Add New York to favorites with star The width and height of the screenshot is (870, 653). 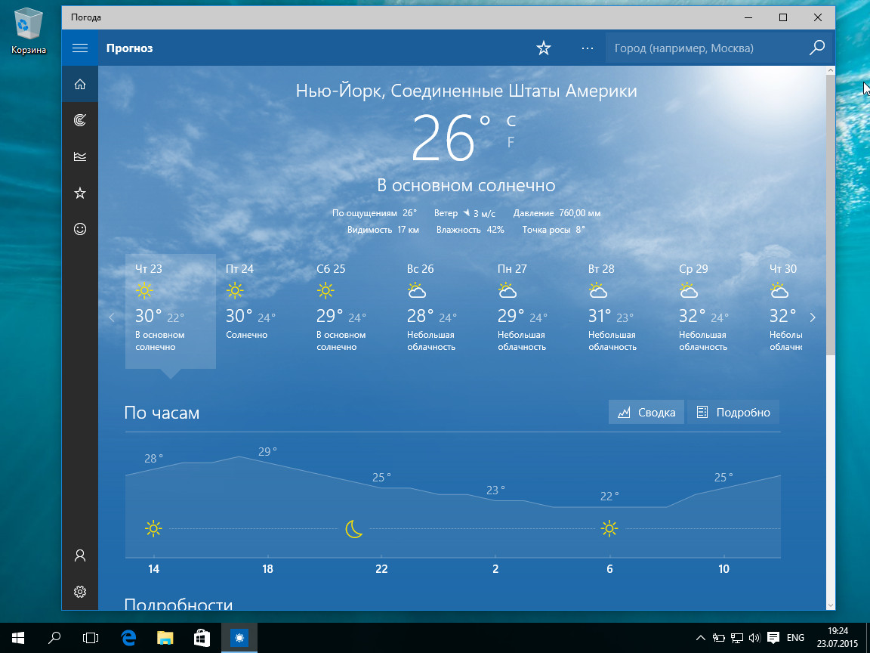pos(544,48)
